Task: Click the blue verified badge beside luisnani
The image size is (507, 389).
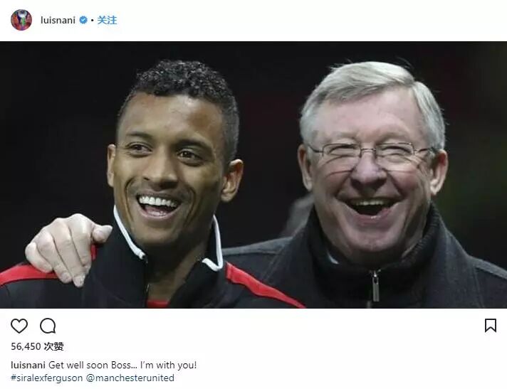Action: [x=83, y=20]
